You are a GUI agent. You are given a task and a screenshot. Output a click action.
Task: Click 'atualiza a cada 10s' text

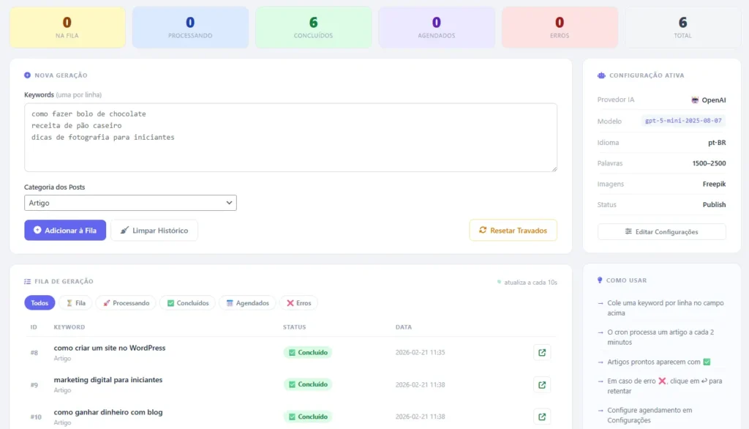[531, 282]
